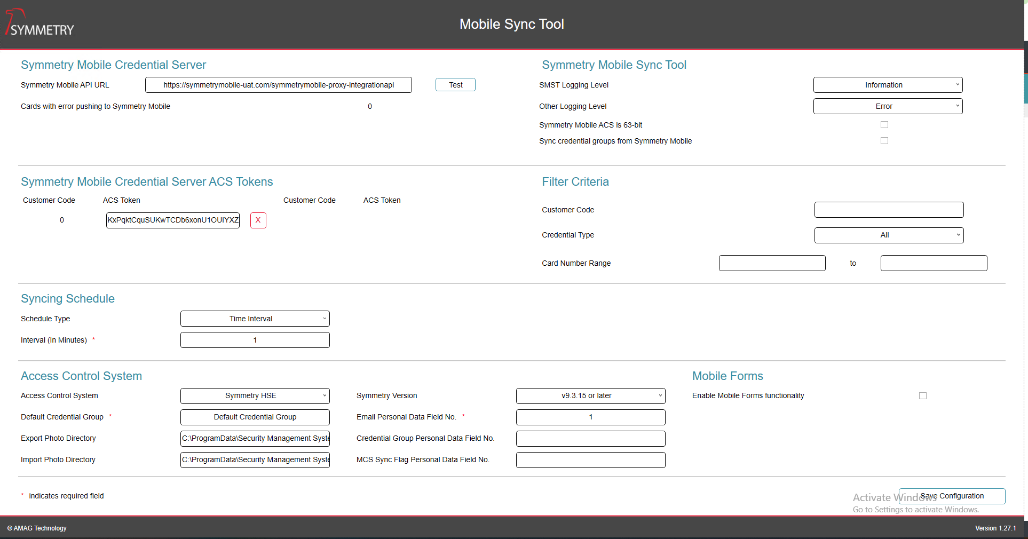The width and height of the screenshot is (1028, 539).
Task: Click 'Access Control System' section heading
Action: [81, 376]
